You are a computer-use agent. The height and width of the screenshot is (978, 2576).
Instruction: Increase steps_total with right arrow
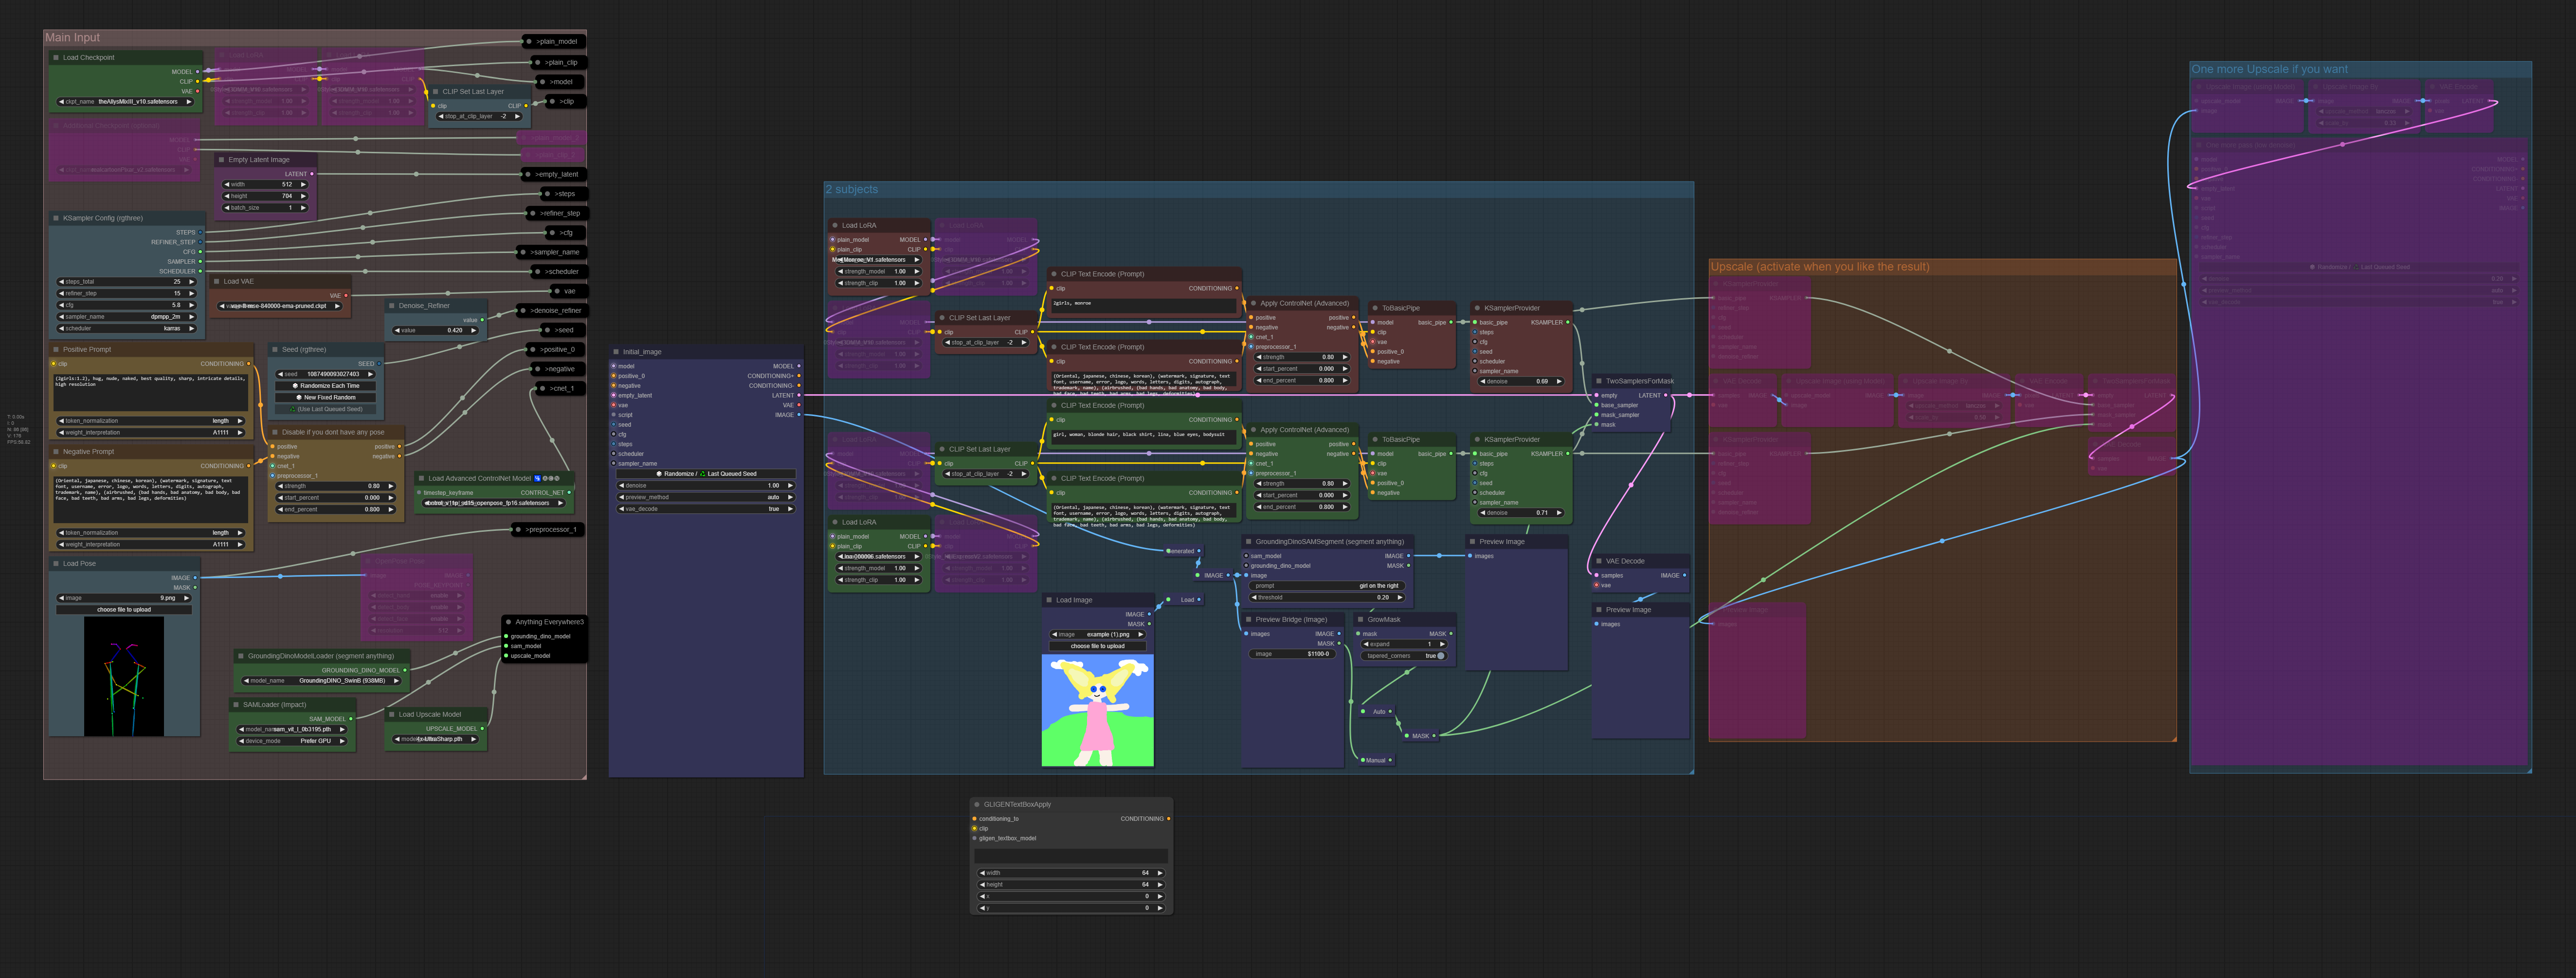[191, 282]
